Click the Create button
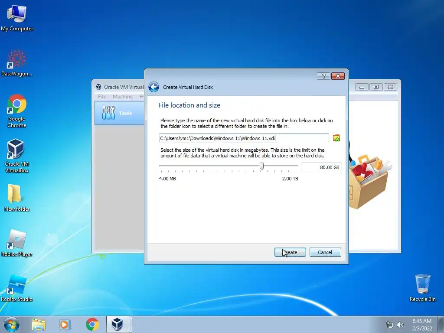The image size is (444, 333). [290, 252]
